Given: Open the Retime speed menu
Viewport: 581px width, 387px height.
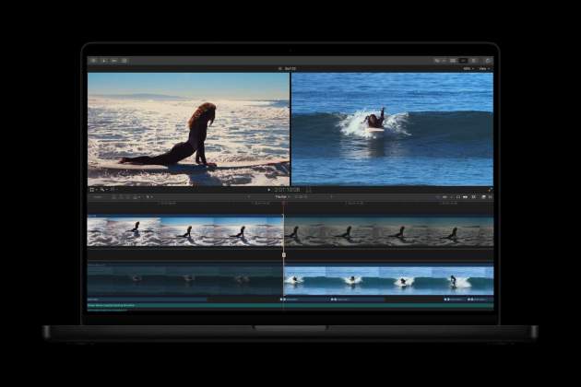Looking at the screenshot, I should coord(113,190).
